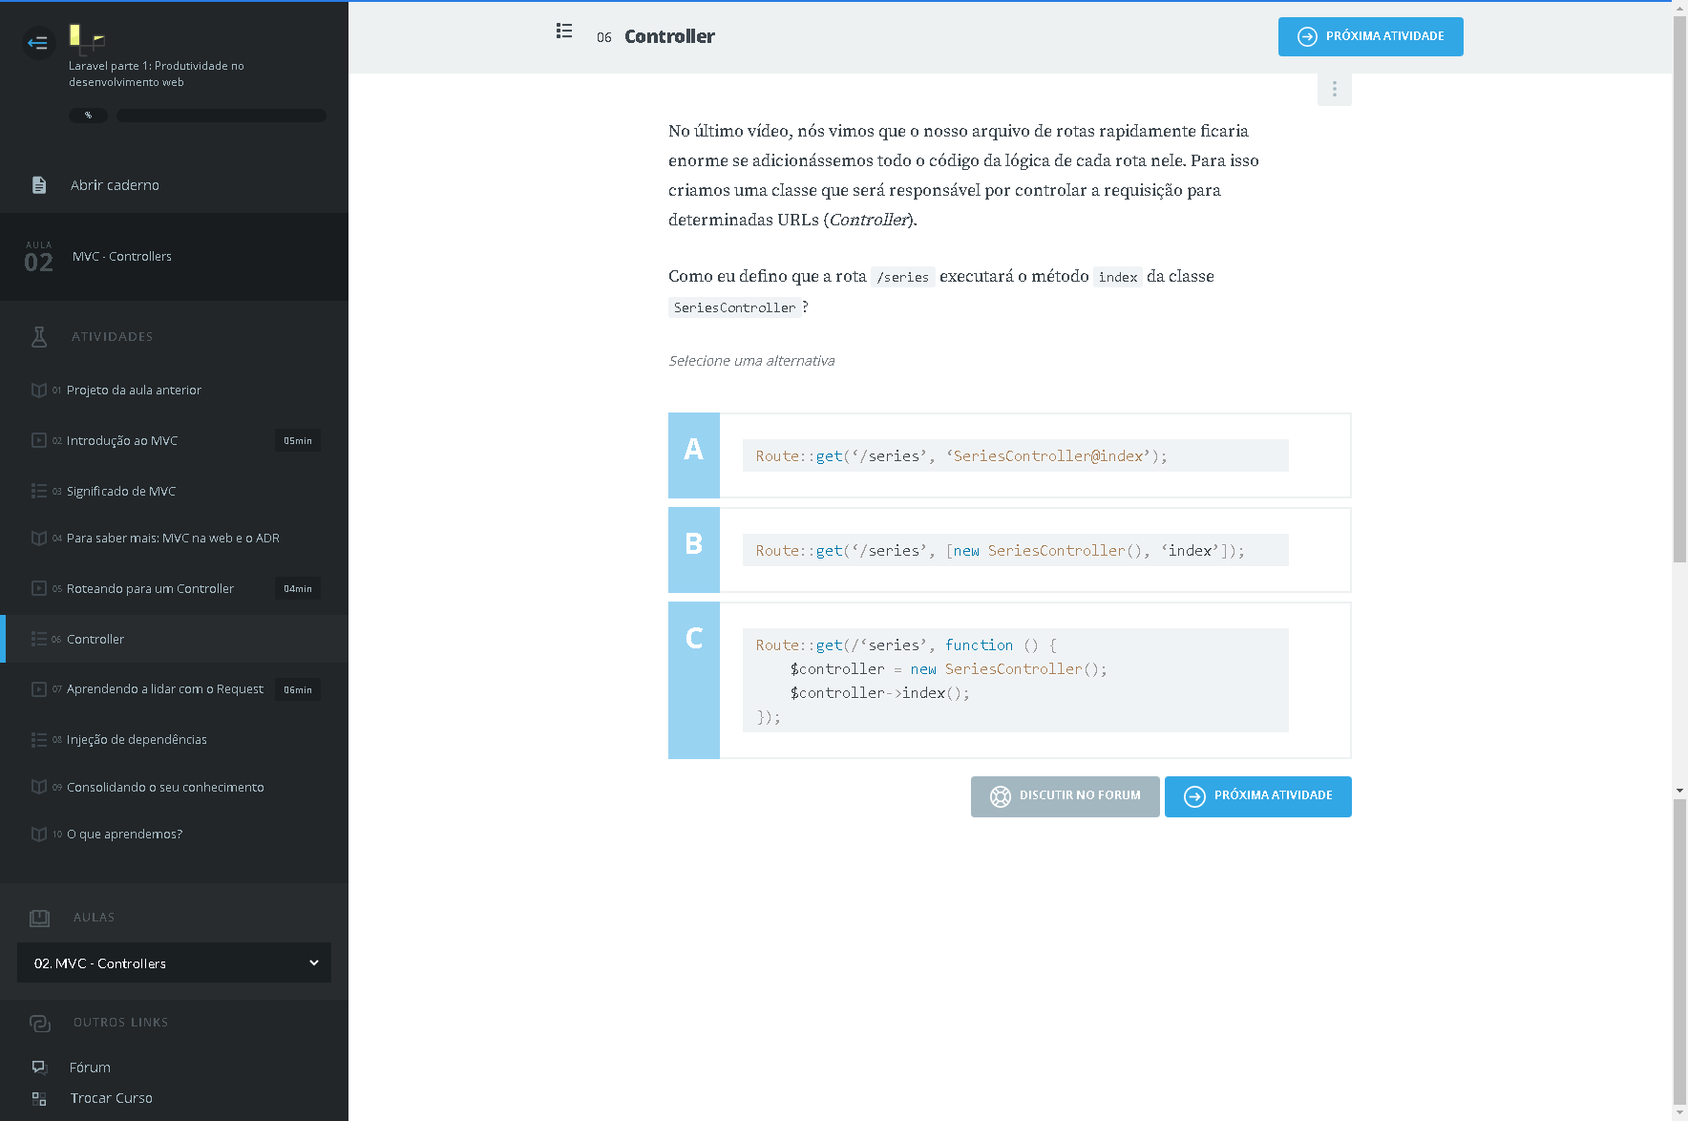Click the Fórum chat icon
1688x1121 pixels.
39,1068
